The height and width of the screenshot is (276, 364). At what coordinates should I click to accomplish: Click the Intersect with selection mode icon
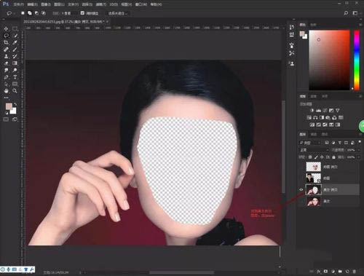click(x=44, y=13)
